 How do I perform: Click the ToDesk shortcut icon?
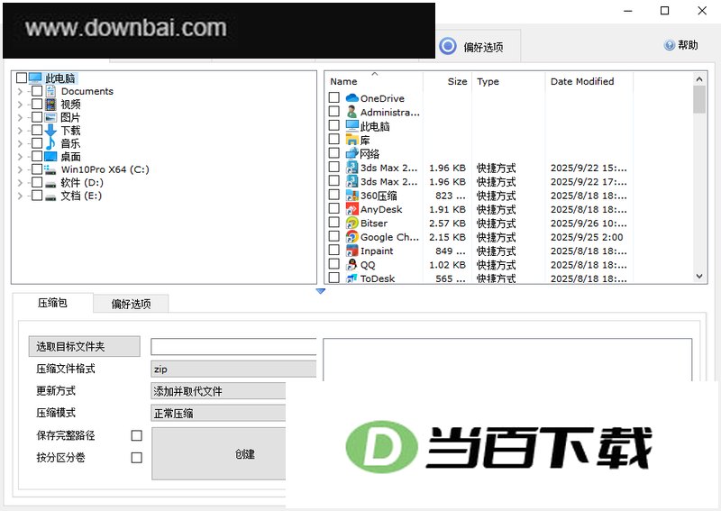(351, 278)
